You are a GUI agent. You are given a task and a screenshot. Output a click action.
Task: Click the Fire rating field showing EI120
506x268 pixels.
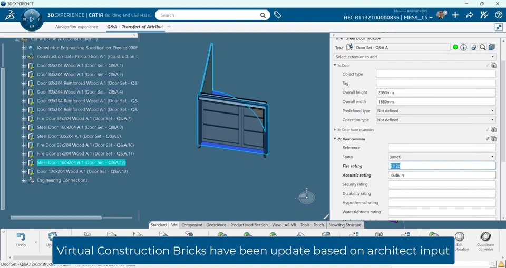(442, 166)
